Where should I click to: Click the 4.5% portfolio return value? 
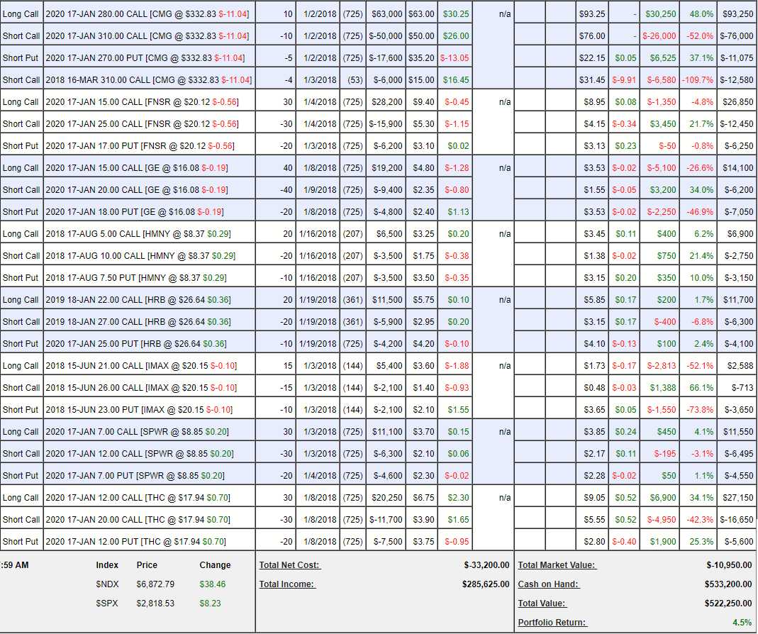point(742,623)
